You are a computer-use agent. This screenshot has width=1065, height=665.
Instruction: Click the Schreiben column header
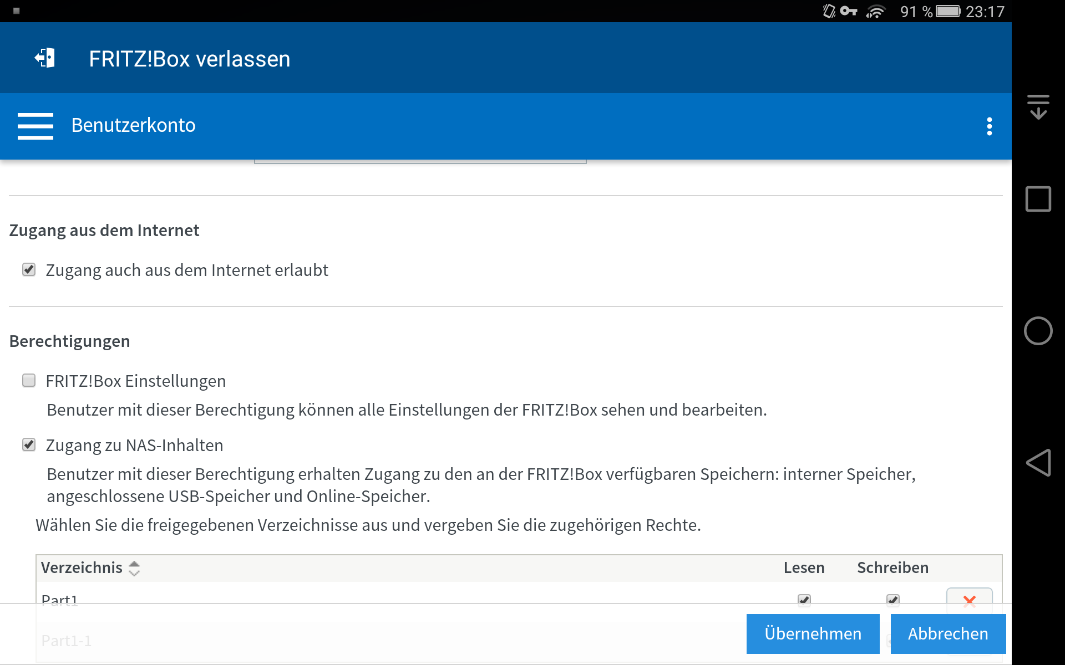pyautogui.click(x=892, y=567)
